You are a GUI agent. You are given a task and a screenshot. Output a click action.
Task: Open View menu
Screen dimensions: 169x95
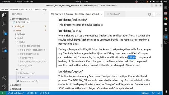(21, 9)
